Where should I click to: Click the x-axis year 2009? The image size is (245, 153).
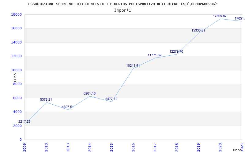click(24, 147)
